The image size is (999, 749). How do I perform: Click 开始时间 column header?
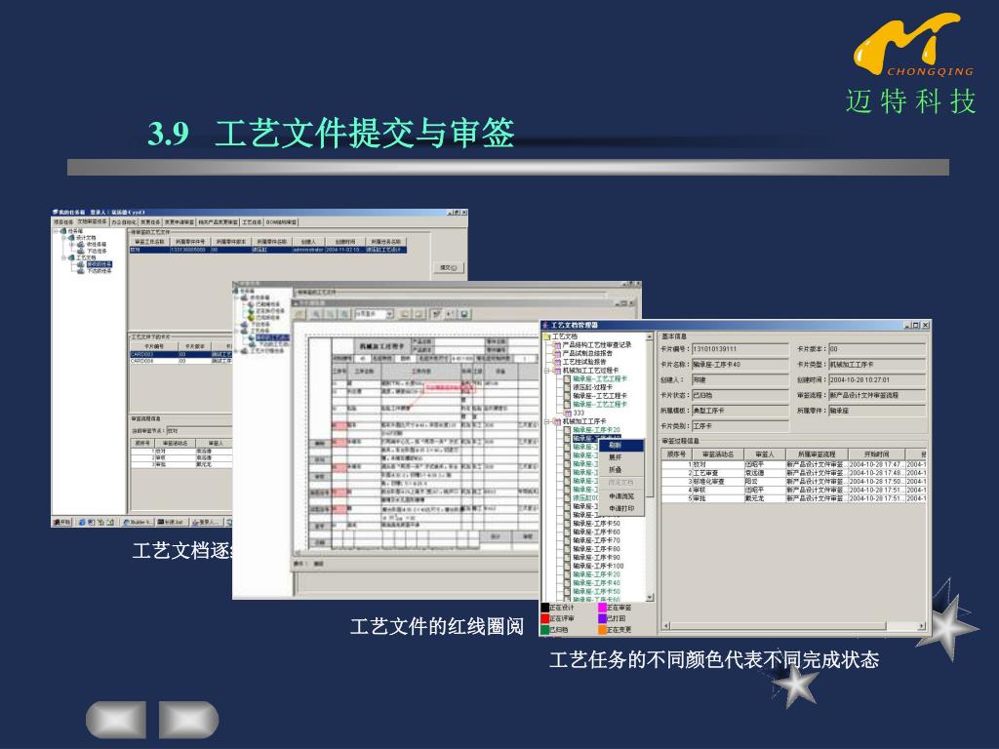click(877, 454)
